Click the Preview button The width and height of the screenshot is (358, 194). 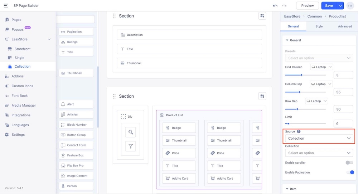307,6
